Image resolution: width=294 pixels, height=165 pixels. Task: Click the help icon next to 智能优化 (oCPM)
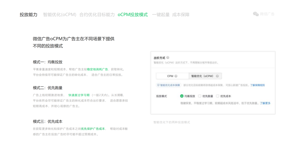coord(217,76)
